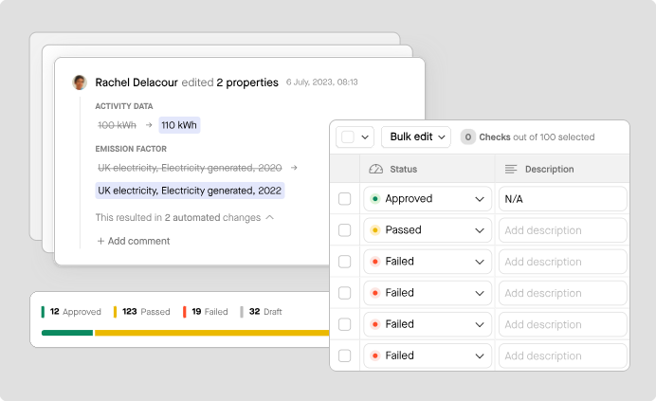This screenshot has width=656, height=401.
Task: Click the ACTIVITY DATA label
Action: point(124,106)
